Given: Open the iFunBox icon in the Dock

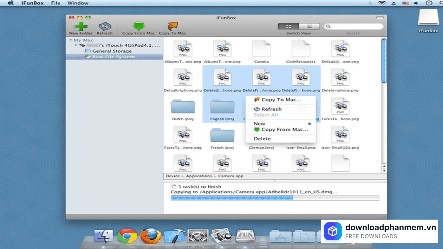Looking at the screenshot, I should coord(245,236).
